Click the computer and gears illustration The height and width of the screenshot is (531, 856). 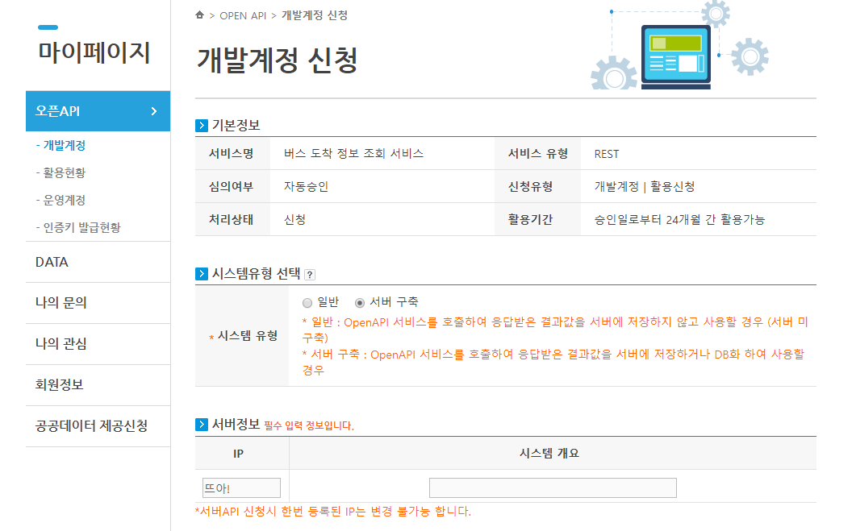[x=679, y=46]
